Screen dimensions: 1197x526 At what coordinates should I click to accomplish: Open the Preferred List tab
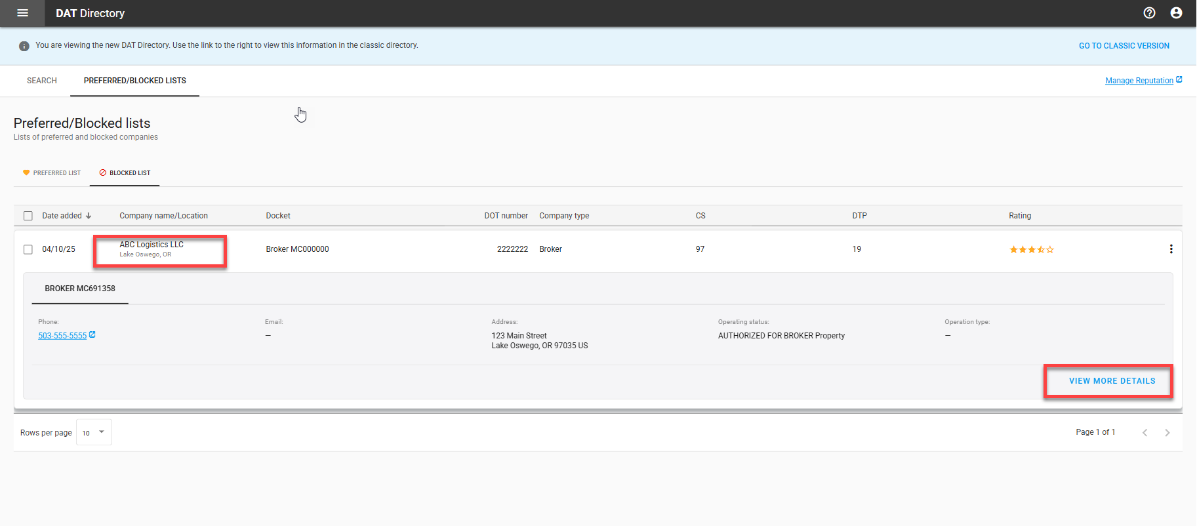pos(52,173)
